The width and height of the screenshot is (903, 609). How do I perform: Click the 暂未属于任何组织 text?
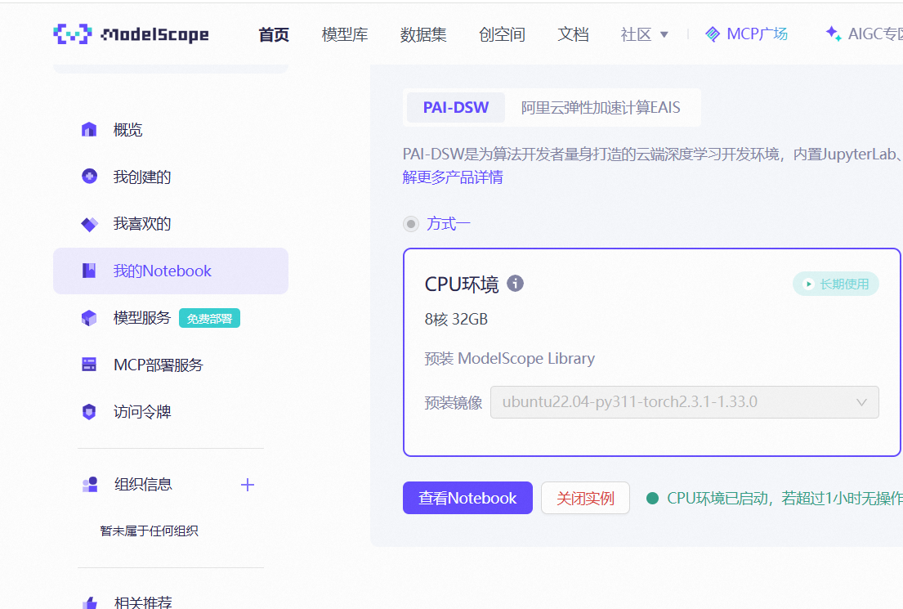(150, 531)
